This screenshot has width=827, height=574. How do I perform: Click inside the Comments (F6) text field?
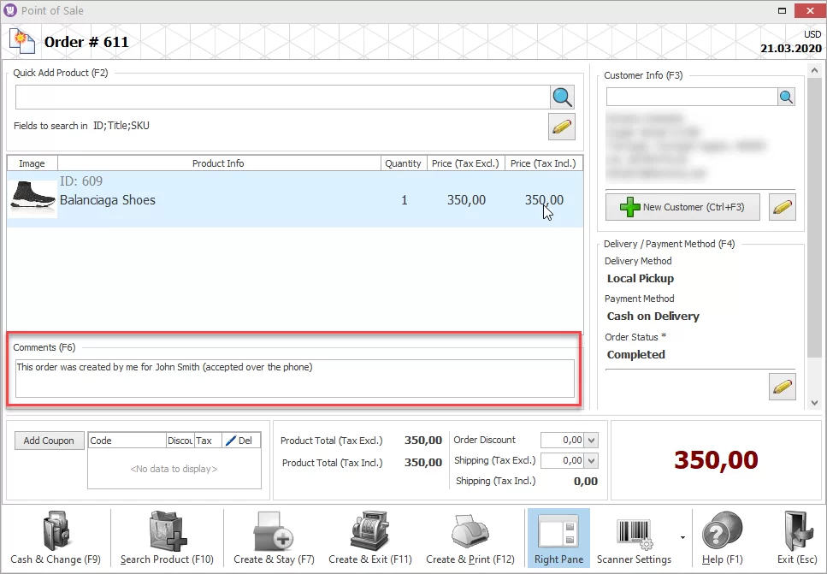point(295,376)
